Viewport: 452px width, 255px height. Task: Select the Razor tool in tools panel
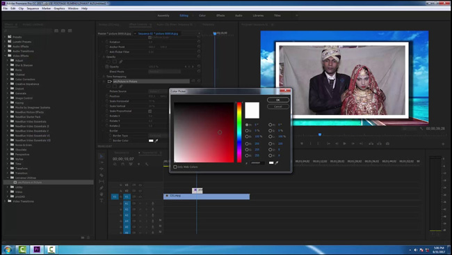(x=102, y=175)
